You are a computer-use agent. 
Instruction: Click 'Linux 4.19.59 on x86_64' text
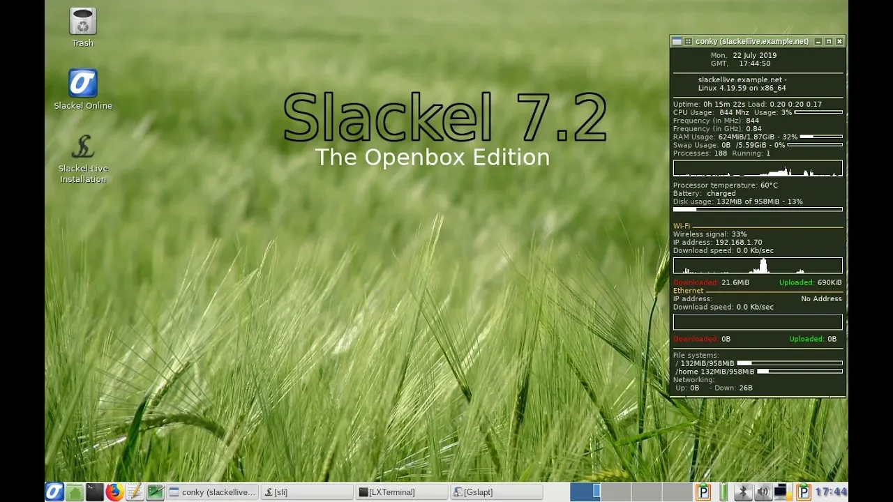coord(742,88)
